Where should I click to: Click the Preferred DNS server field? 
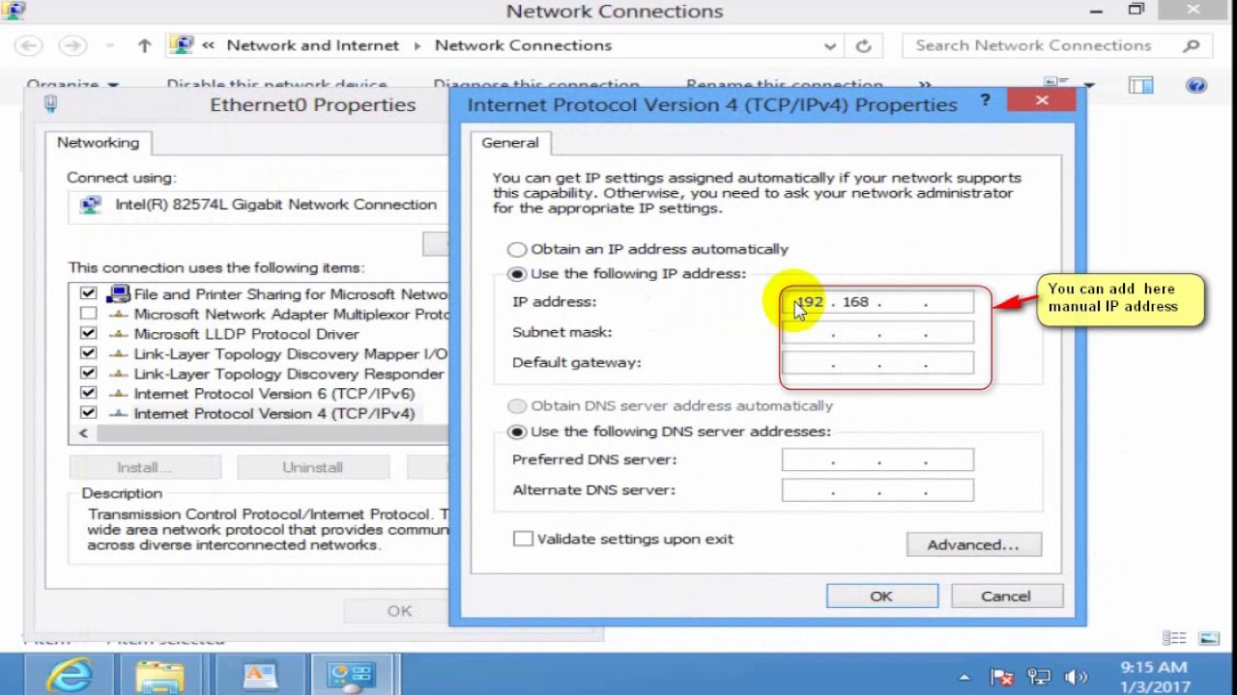[877, 460]
